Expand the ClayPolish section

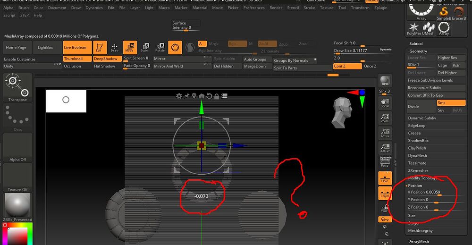click(x=417, y=148)
